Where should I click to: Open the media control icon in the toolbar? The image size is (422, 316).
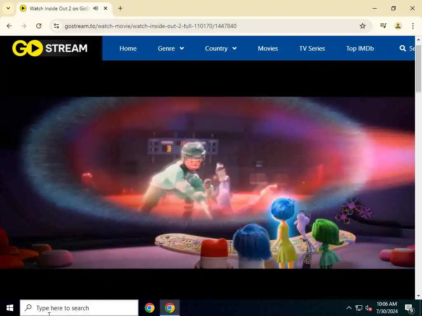point(383,26)
